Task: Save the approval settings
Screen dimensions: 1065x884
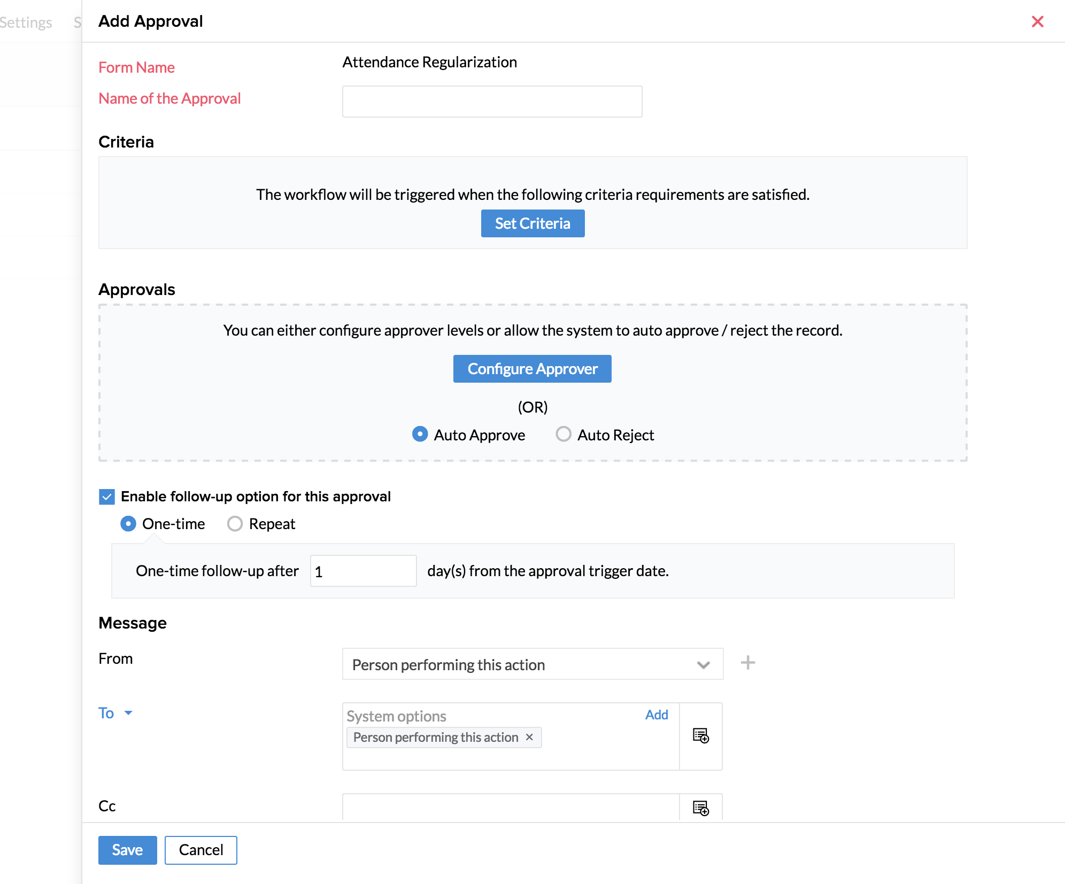Action: 127,850
